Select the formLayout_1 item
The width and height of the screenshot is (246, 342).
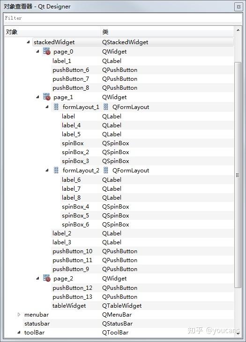click(81, 107)
